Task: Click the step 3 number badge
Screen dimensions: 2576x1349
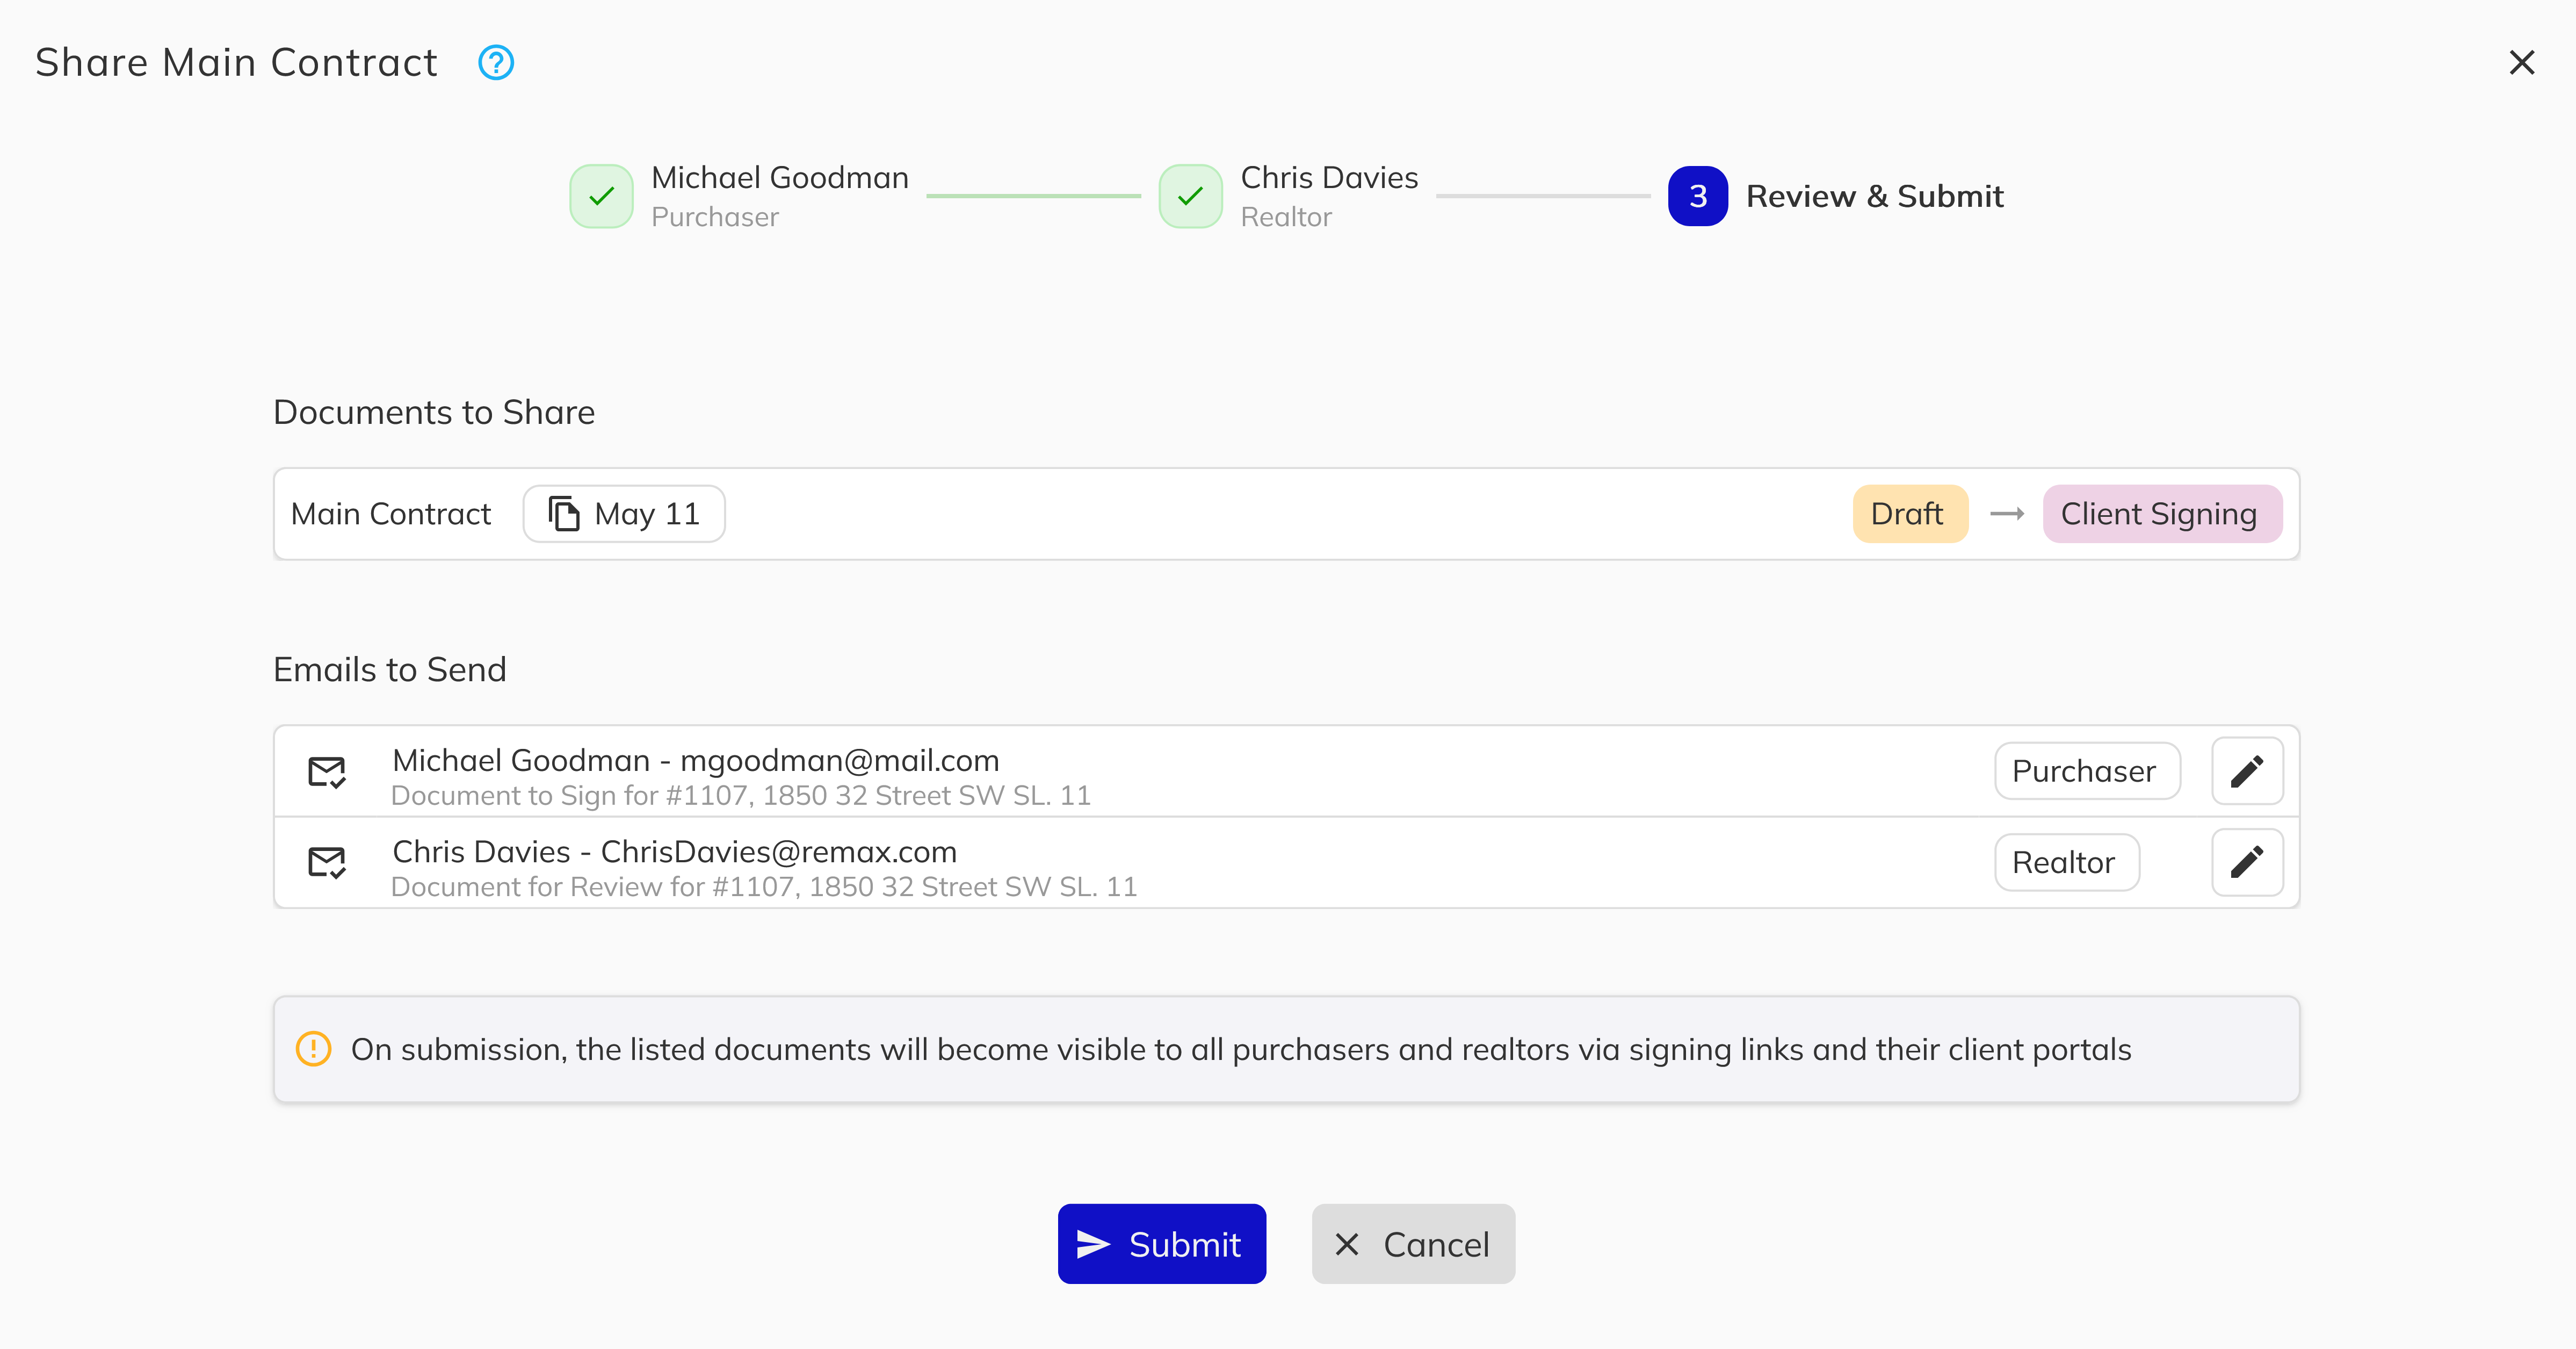Action: click(1698, 196)
